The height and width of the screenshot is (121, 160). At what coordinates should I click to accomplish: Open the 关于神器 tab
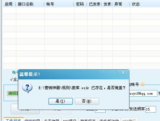52,120
